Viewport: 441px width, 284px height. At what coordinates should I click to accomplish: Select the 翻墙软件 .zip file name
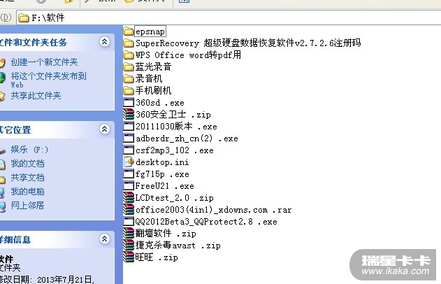pos(166,234)
